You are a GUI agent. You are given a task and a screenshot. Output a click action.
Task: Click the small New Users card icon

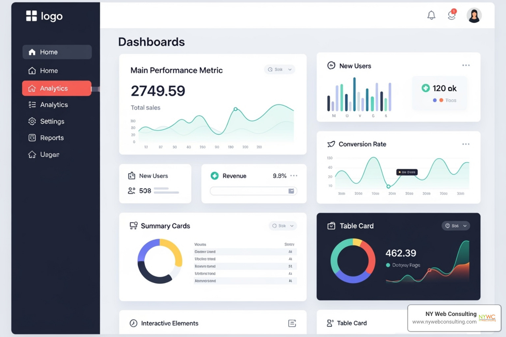coord(131,175)
